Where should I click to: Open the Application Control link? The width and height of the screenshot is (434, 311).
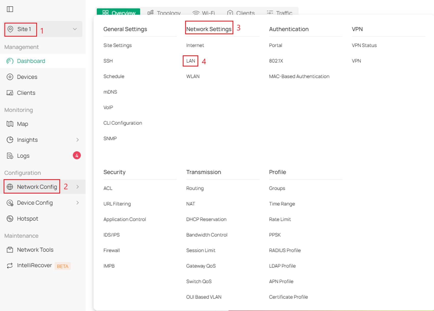click(125, 219)
